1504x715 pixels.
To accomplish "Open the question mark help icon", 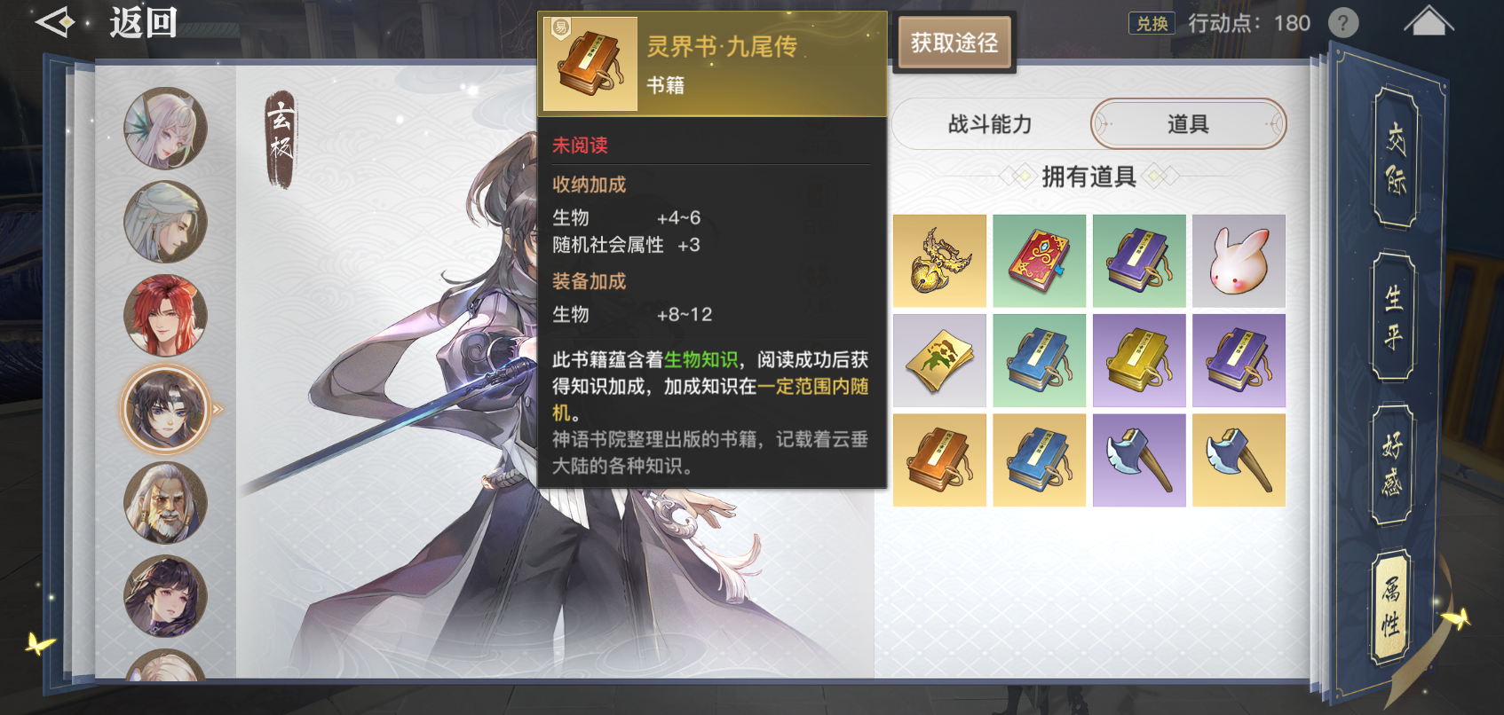I will point(1343,23).
